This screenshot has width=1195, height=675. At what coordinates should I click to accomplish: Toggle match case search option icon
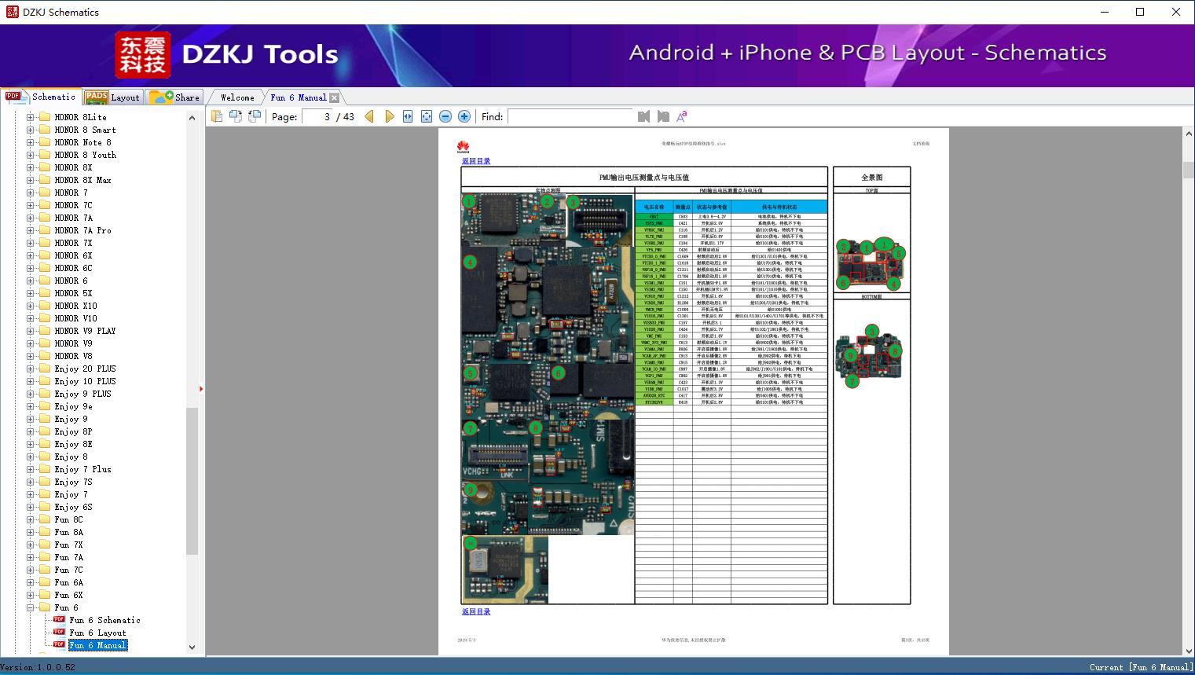tap(682, 116)
